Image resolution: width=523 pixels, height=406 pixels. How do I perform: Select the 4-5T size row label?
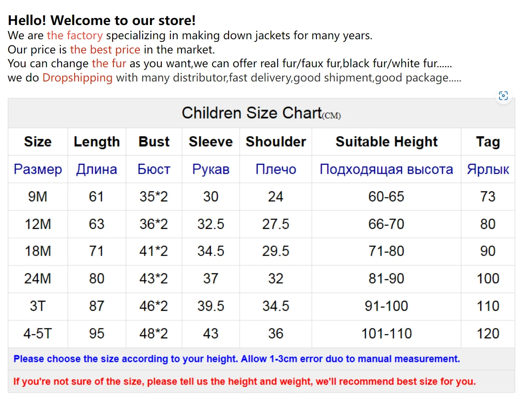tap(38, 334)
